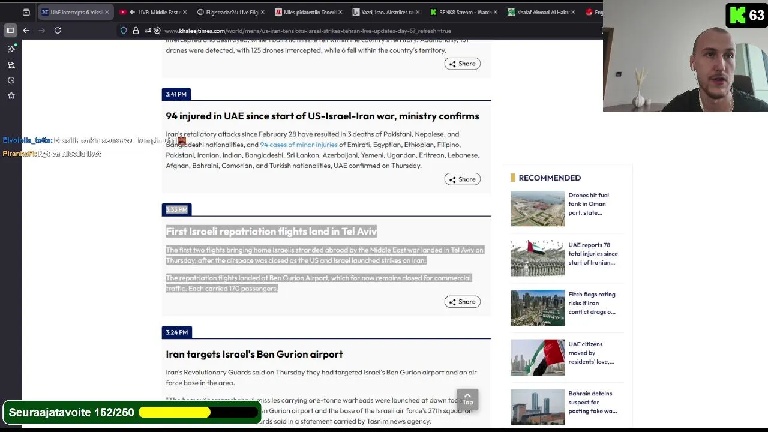
Task: Click the UAE flag skyline thumbnail
Action: [538, 358]
